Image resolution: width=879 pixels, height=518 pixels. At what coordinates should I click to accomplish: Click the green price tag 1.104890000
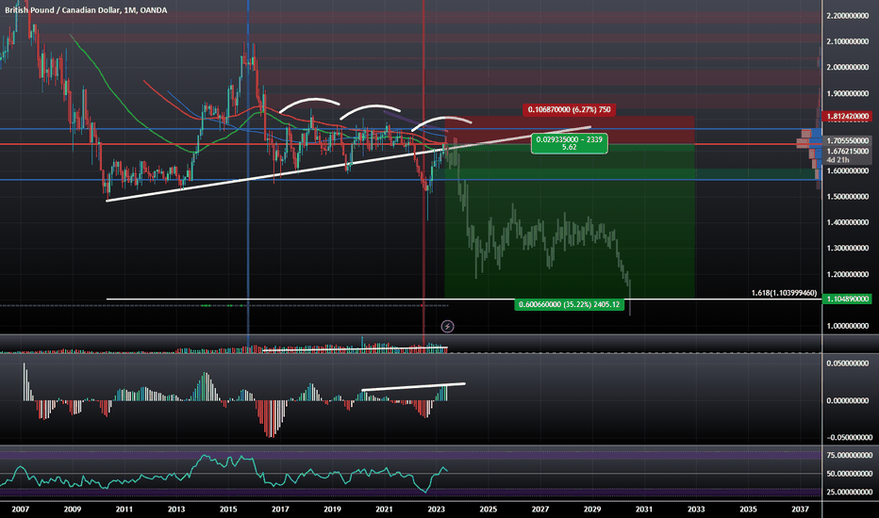(x=847, y=299)
